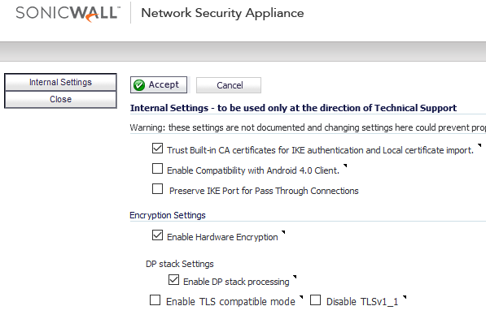This screenshot has width=486, height=319.
Task: Click tooltip triangle after Enable DP stack processing
Action: (x=295, y=277)
